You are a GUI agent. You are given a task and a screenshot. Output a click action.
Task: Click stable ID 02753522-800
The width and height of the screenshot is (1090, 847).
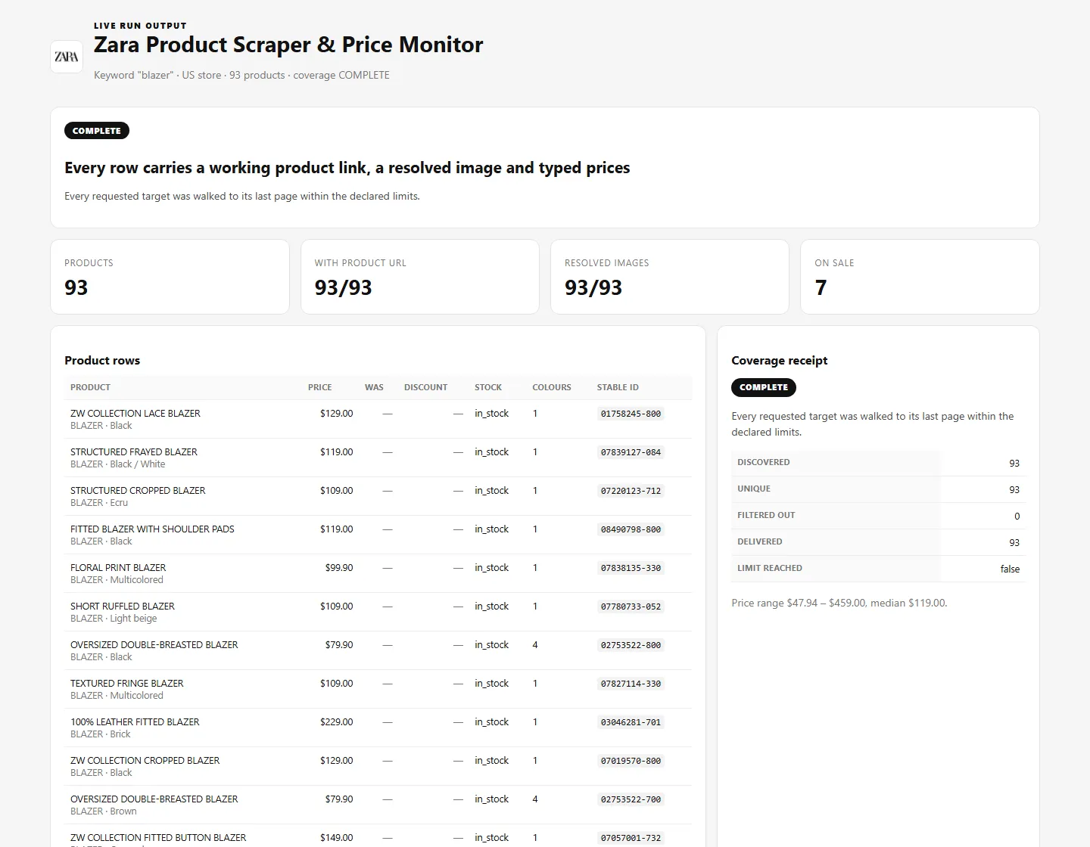coord(631,645)
